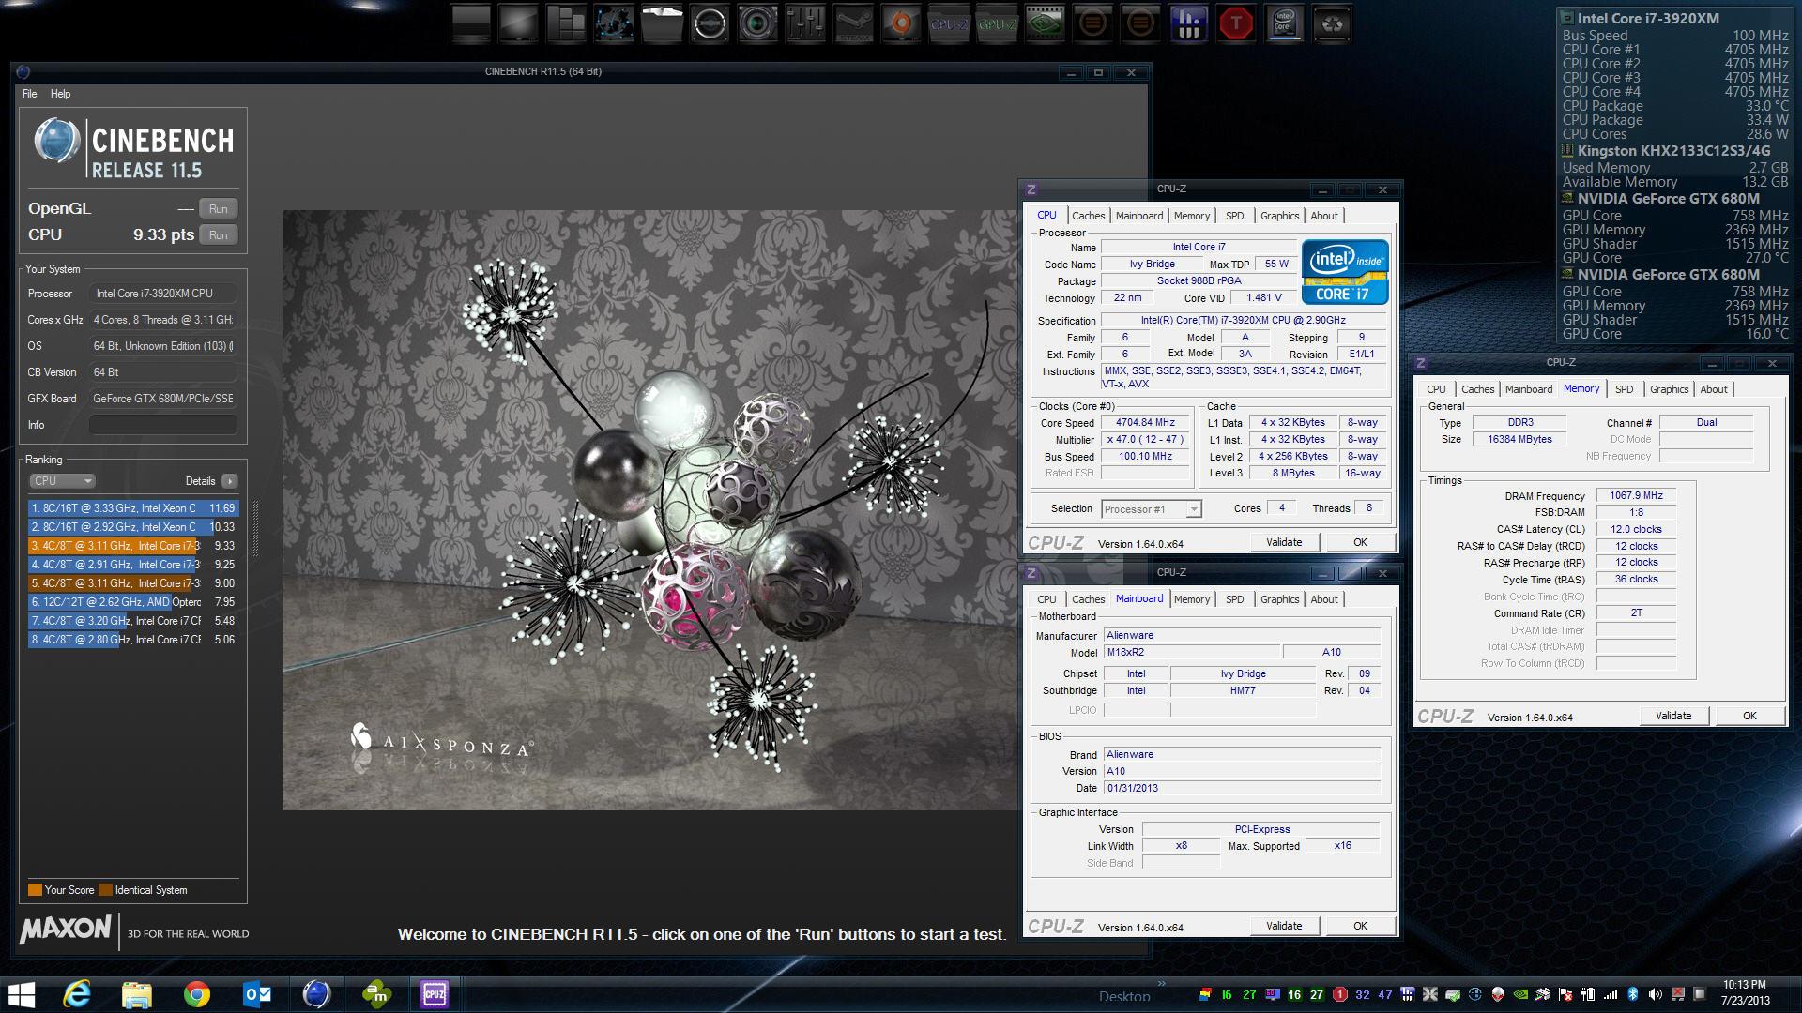Open the NVIDIA icon in the top dock

pyautogui.click(x=1044, y=24)
